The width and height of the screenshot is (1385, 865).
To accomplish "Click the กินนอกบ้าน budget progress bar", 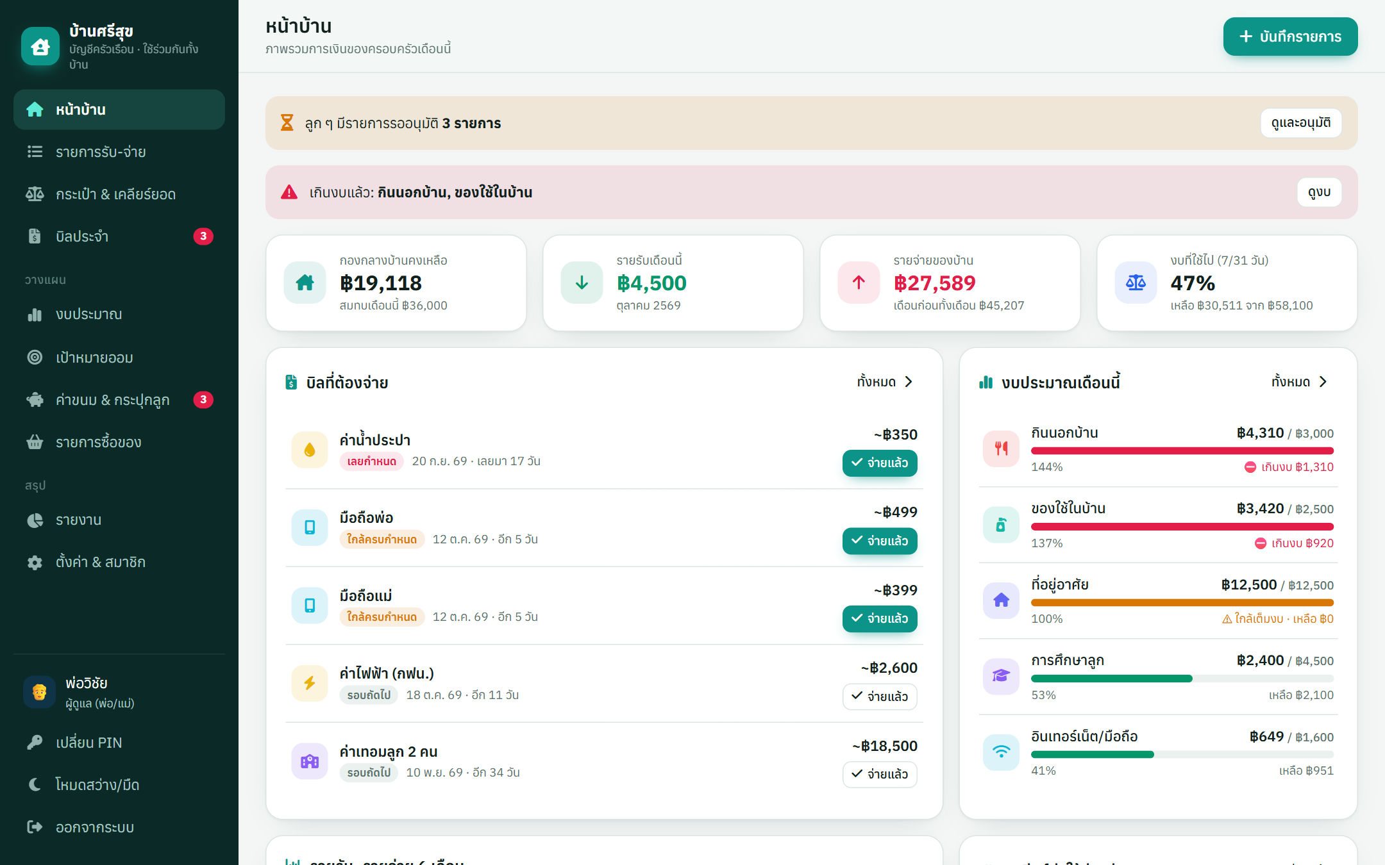I will click(x=1182, y=450).
